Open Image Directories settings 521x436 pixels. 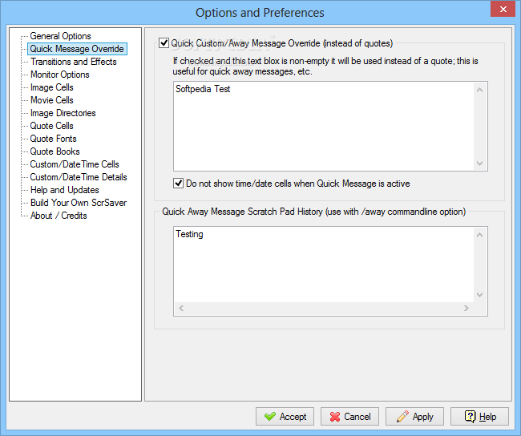point(63,113)
